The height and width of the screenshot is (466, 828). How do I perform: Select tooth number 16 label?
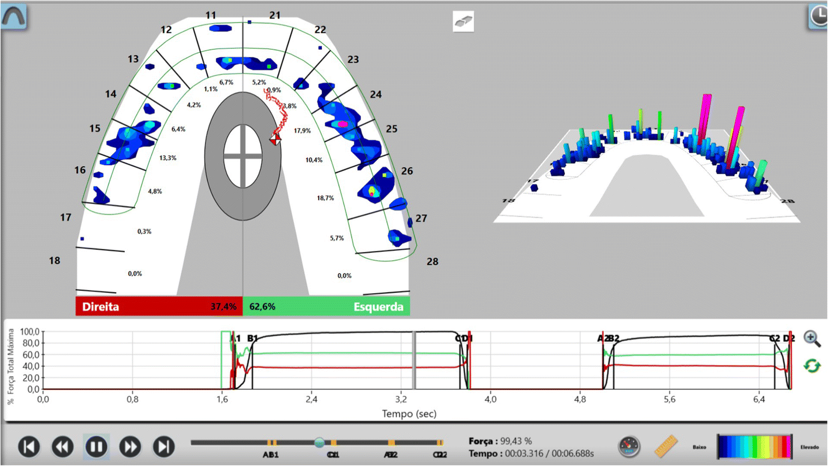[x=80, y=170]
